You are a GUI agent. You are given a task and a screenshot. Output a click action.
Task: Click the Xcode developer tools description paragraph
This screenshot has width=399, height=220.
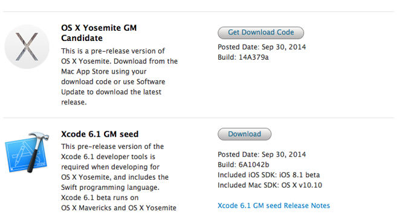point(118,177)
